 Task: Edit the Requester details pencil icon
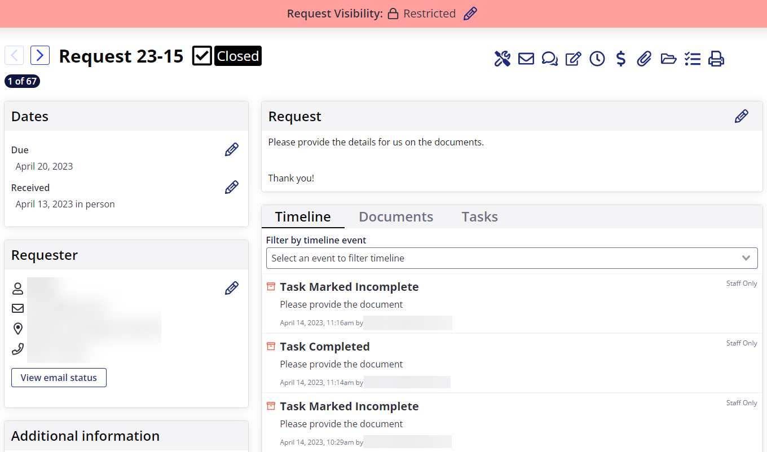pos(232,288)
